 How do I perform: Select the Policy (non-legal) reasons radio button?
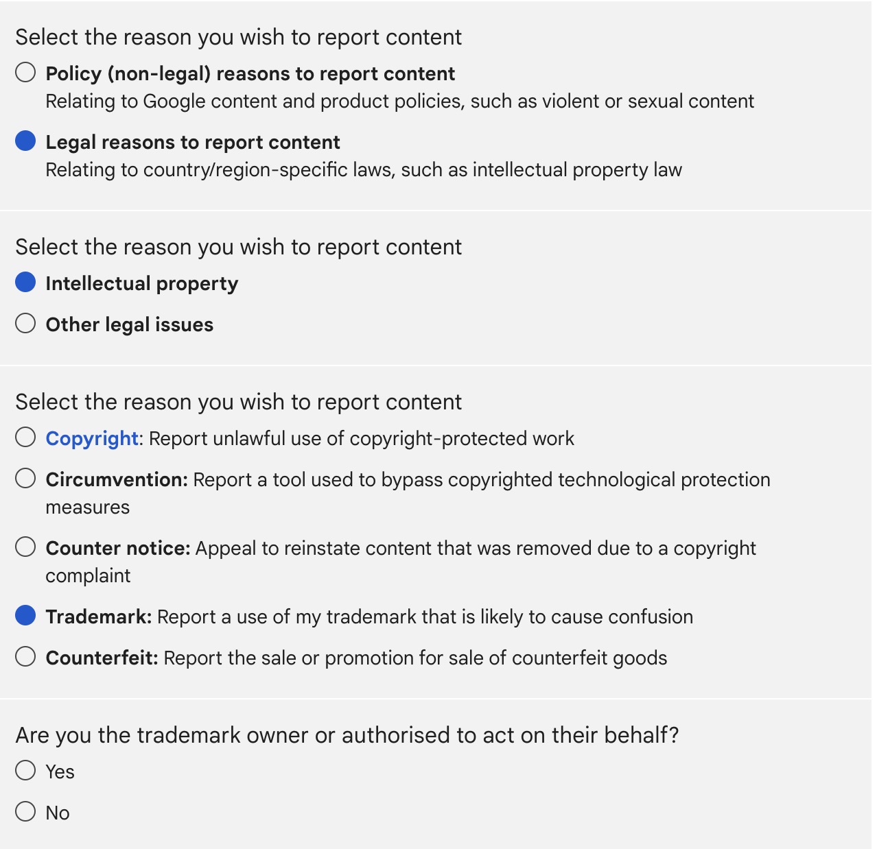(x=25, y=73)
